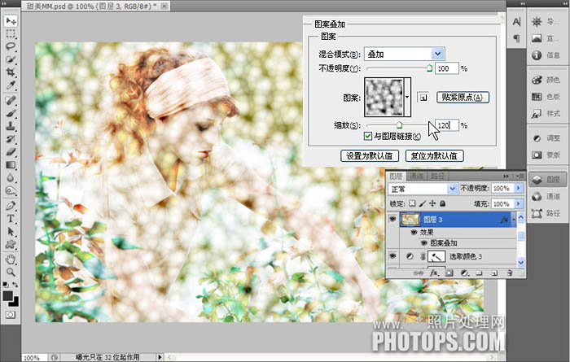Open the 信息 Info panel
The image size is (570, 362).
[546, 55]
